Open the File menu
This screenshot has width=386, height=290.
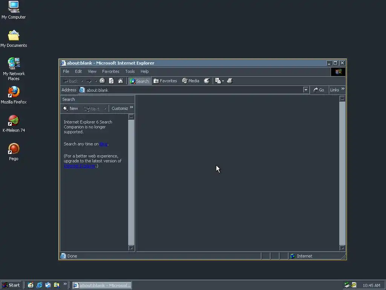66,71
